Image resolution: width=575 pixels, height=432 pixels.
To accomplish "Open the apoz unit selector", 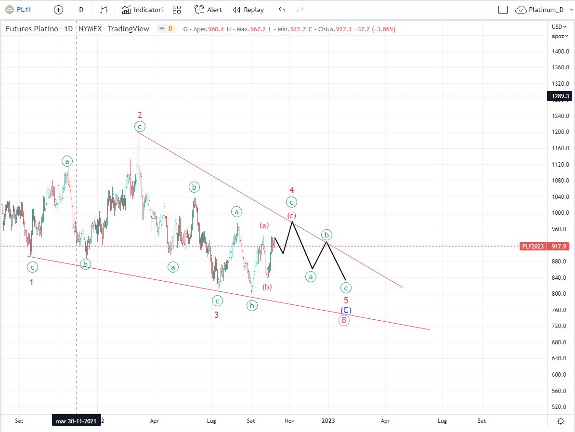I will 560,36.
